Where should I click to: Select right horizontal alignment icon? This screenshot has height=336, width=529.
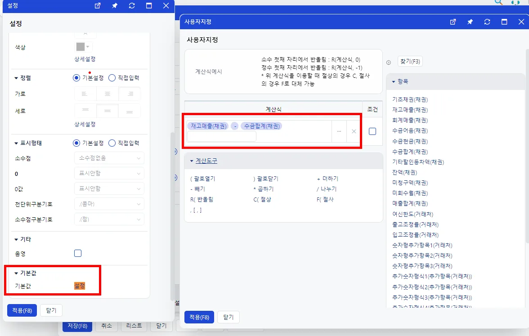pyautogui.click(x=130, y=94)
